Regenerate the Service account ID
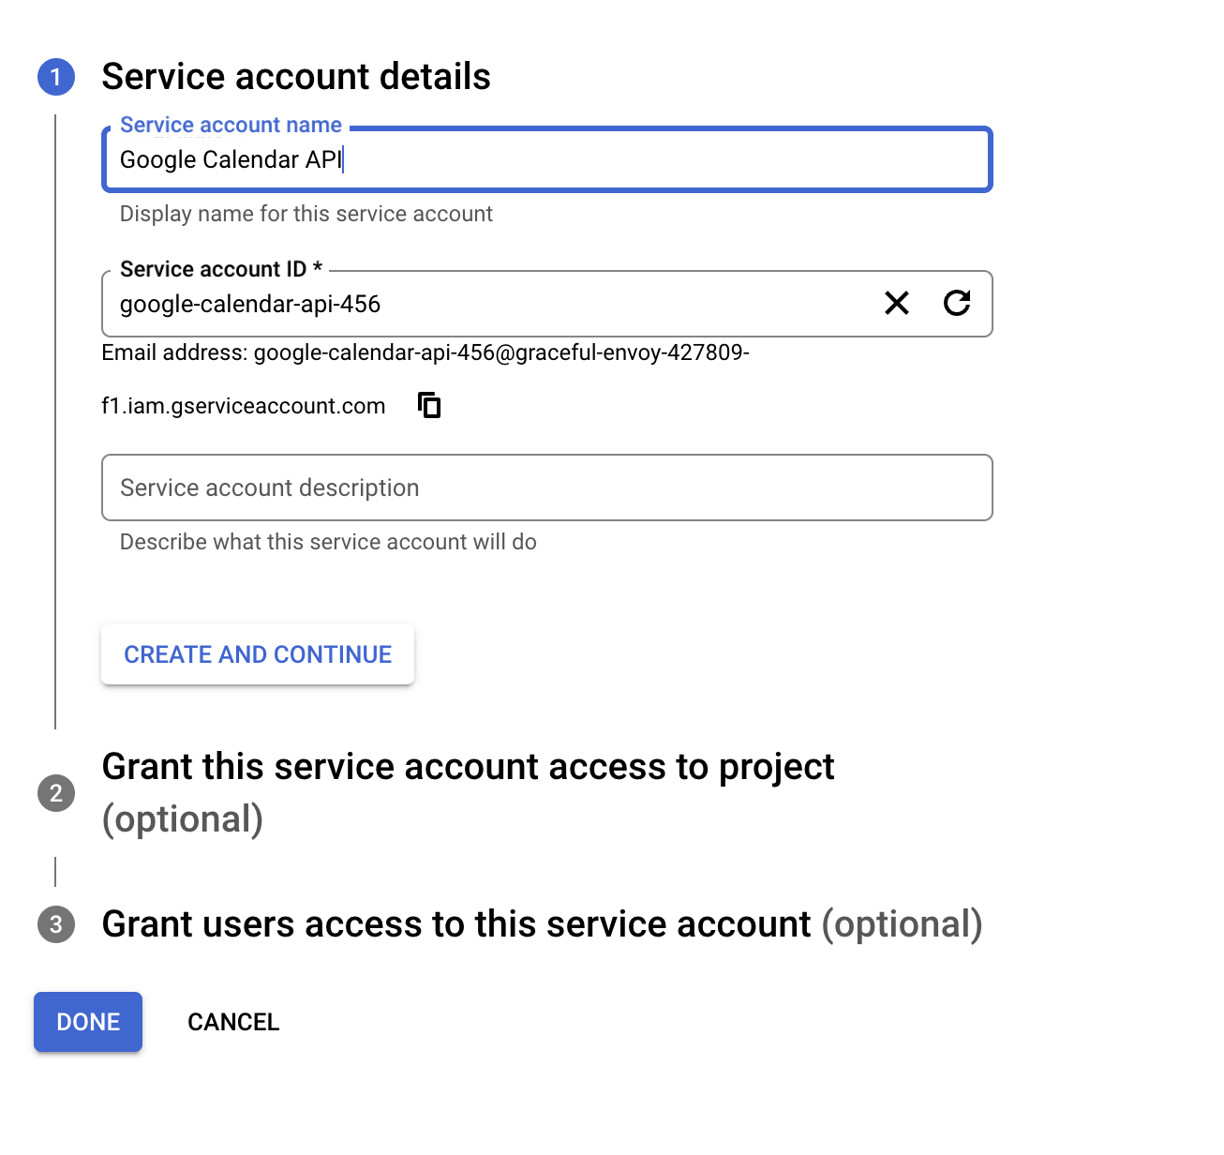Image resolution: width=1224 pixels, height=1155 pixels. 957,303
